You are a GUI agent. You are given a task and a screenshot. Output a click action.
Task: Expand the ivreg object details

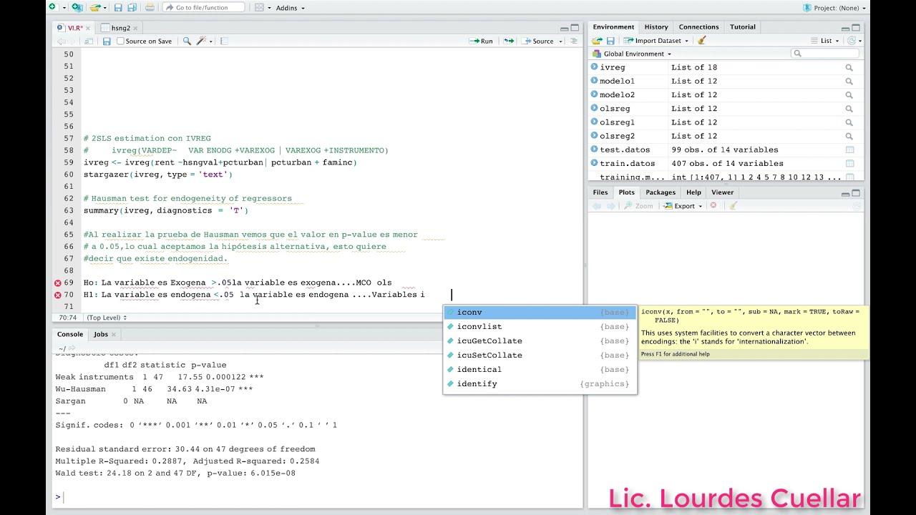[x=595, y=67]
